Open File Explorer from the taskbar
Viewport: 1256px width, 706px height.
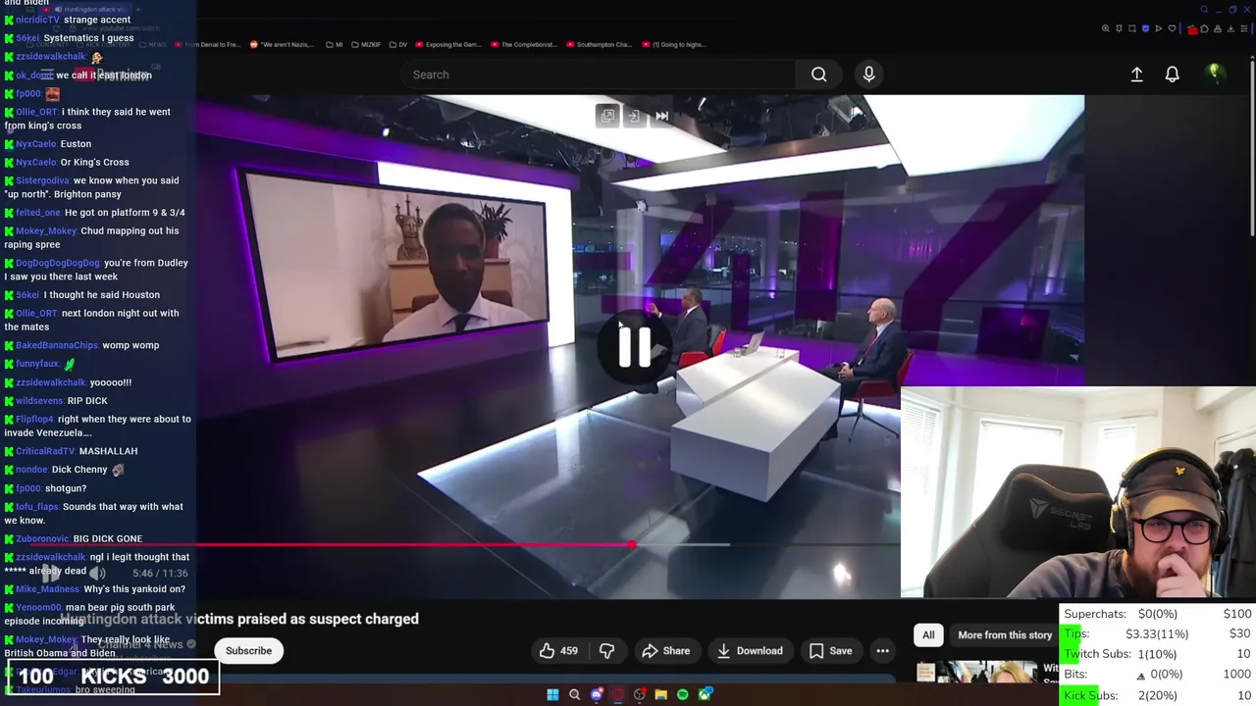660,694
